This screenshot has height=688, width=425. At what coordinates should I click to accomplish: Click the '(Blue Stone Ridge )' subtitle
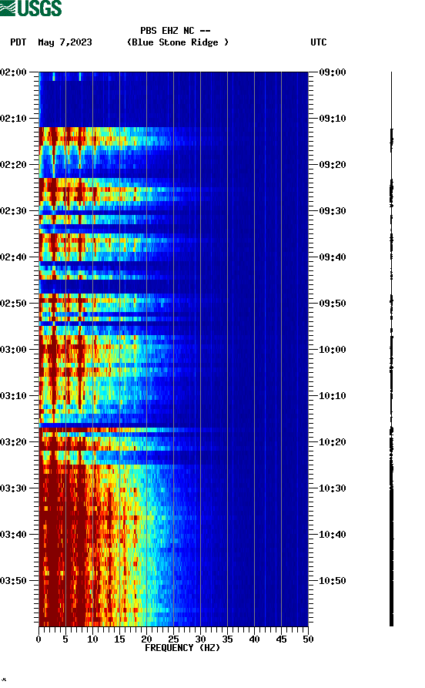click(x=178, y=42)
